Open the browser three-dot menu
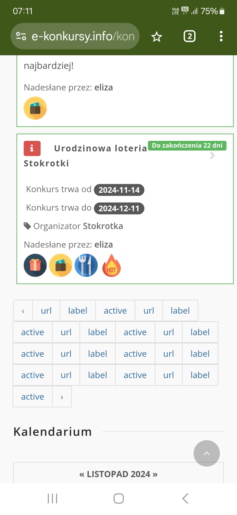Viewport: 237px width, 515px height. tap(221, 36)
